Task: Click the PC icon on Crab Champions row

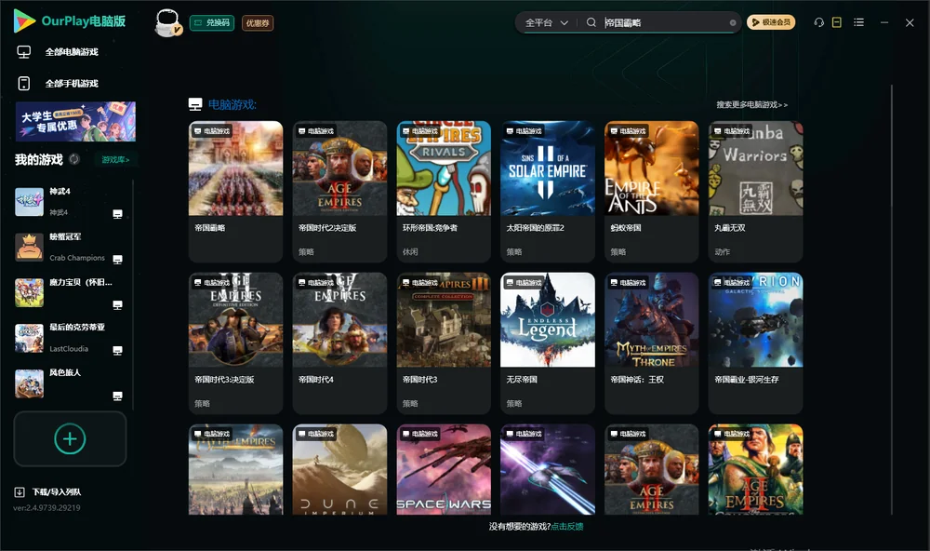Action: click(117, 260)
